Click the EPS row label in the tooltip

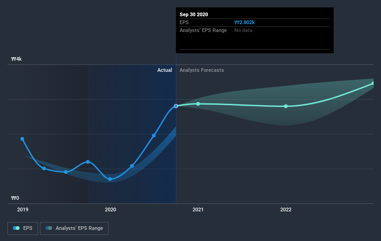click(x=184, y=22)
